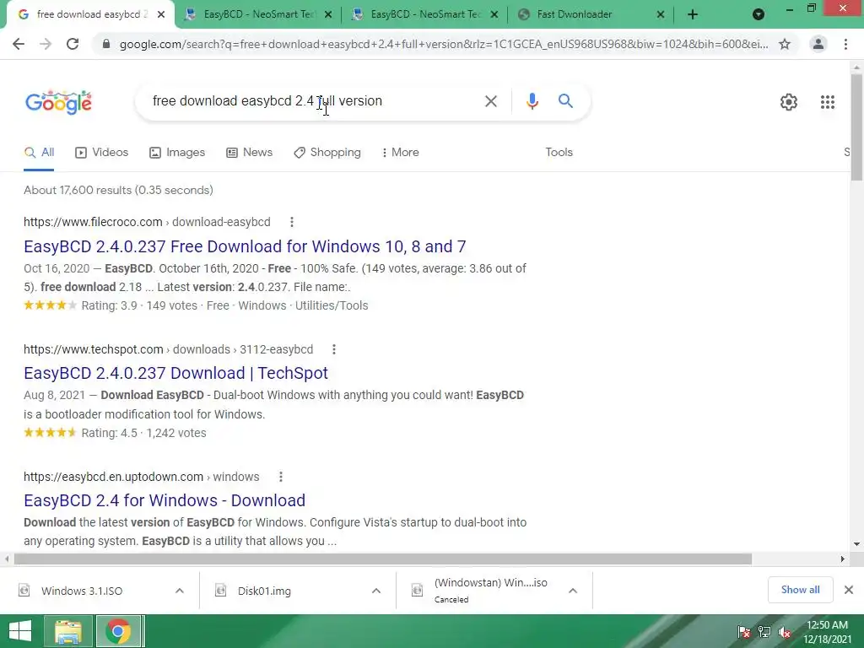Click https://www.filecroco.com result URL
This screenshot has height=648, width=864.
pyautogui.click(x=147, y=222)
